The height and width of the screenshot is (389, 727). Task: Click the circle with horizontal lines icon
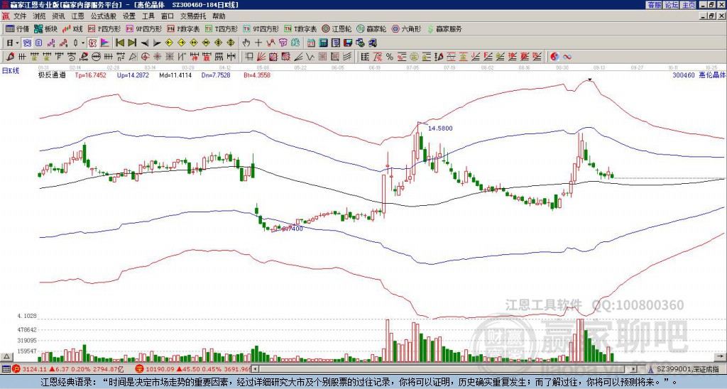[x=96, y=57]
